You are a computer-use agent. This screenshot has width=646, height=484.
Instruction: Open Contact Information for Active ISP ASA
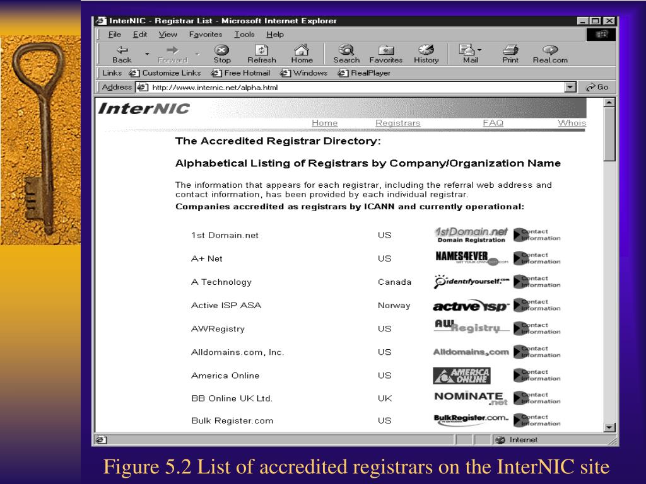coord(537,306)
